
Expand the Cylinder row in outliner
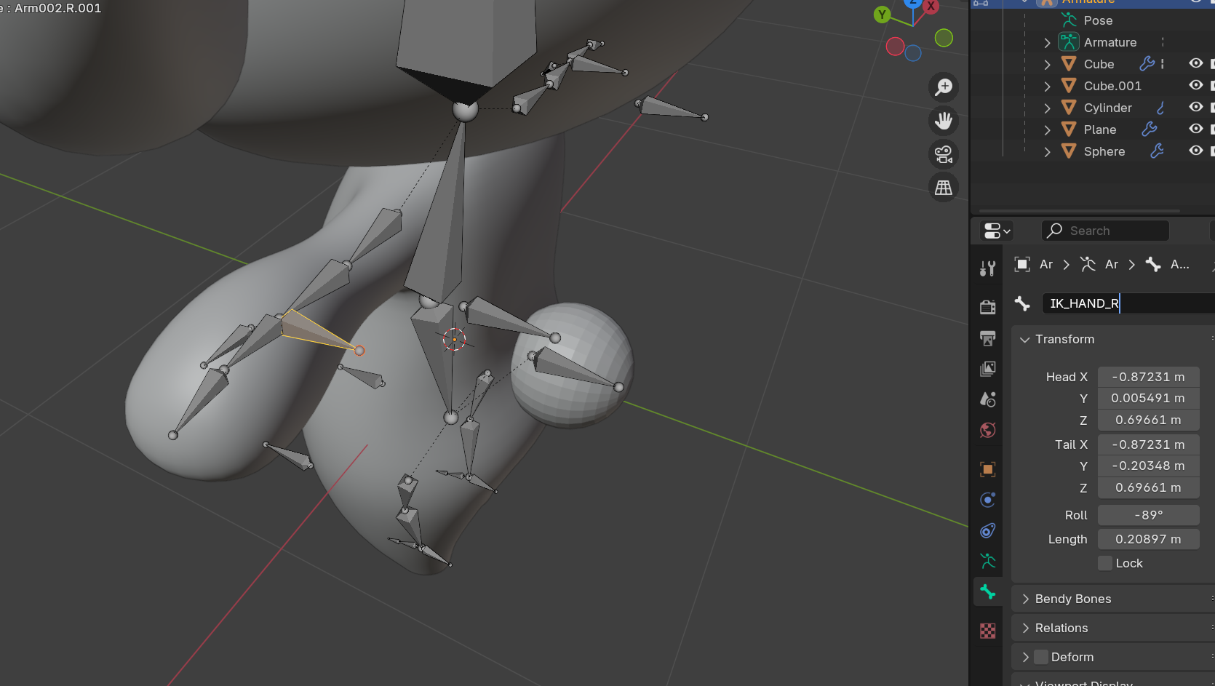point(1047,108)
